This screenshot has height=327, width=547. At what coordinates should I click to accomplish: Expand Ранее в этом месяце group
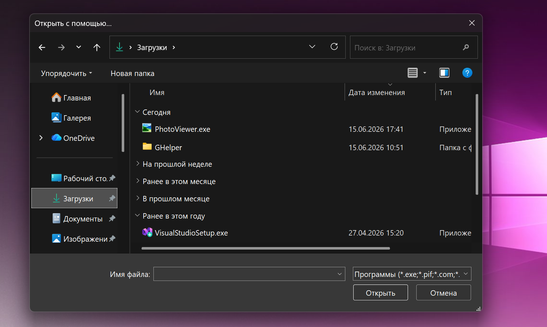pyautogui.click(x=138, y=181)
